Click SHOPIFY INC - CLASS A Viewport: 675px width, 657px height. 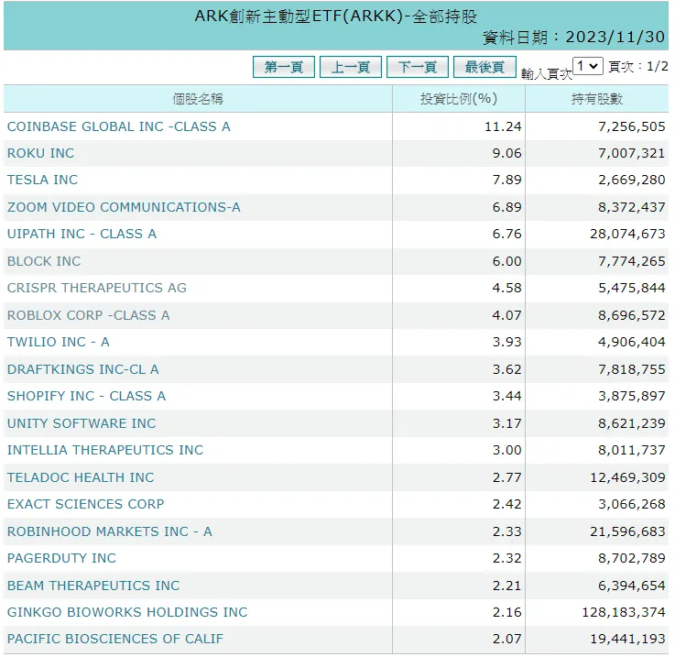86,396
